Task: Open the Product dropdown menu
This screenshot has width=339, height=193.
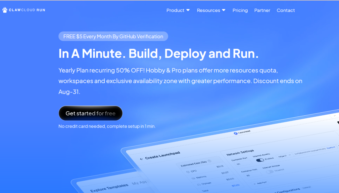Action: click(178, 10)
